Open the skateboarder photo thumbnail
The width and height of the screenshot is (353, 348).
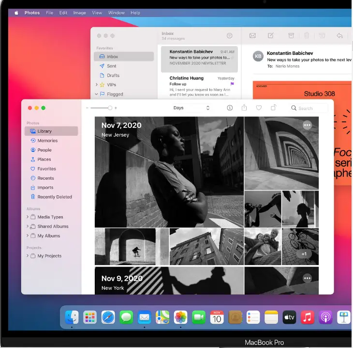click(132, 246)
